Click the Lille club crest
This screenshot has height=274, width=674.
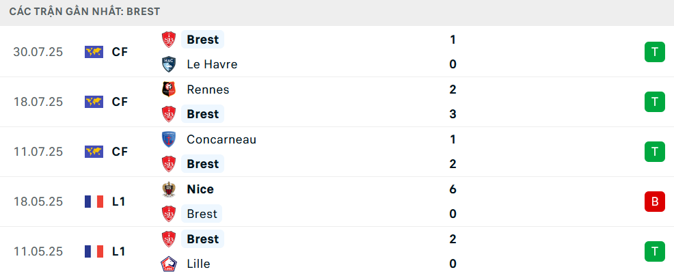tap(168, 264)
